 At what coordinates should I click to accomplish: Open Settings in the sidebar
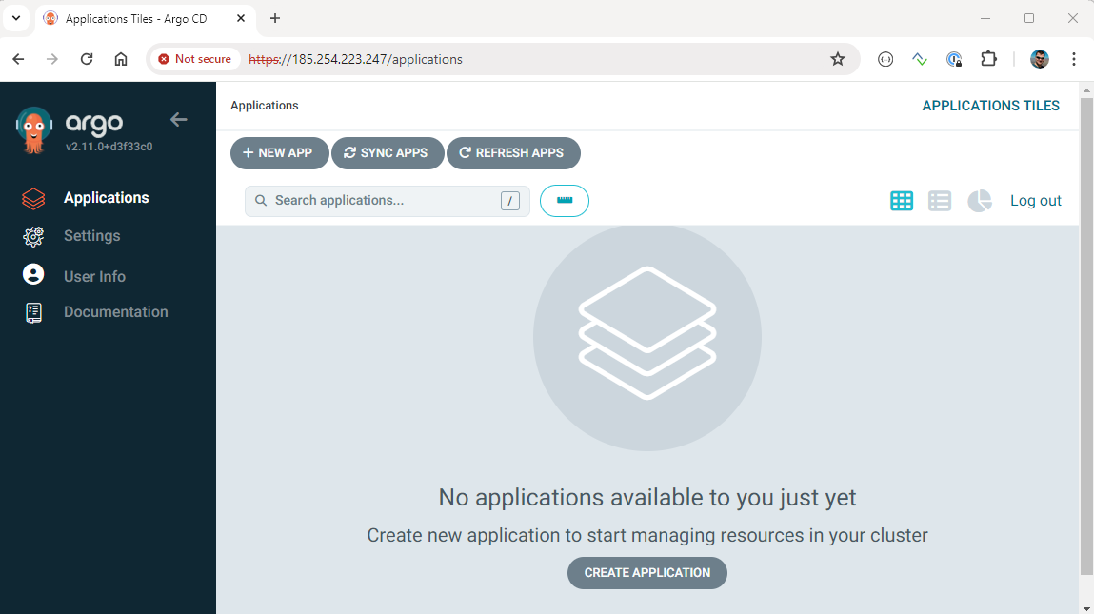pos(91,236)
